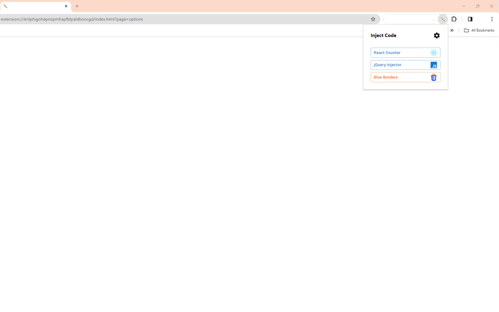This screenshot has height=312, width=499.
Task: Close the current browser tab
Action: (x=66, y=6)
